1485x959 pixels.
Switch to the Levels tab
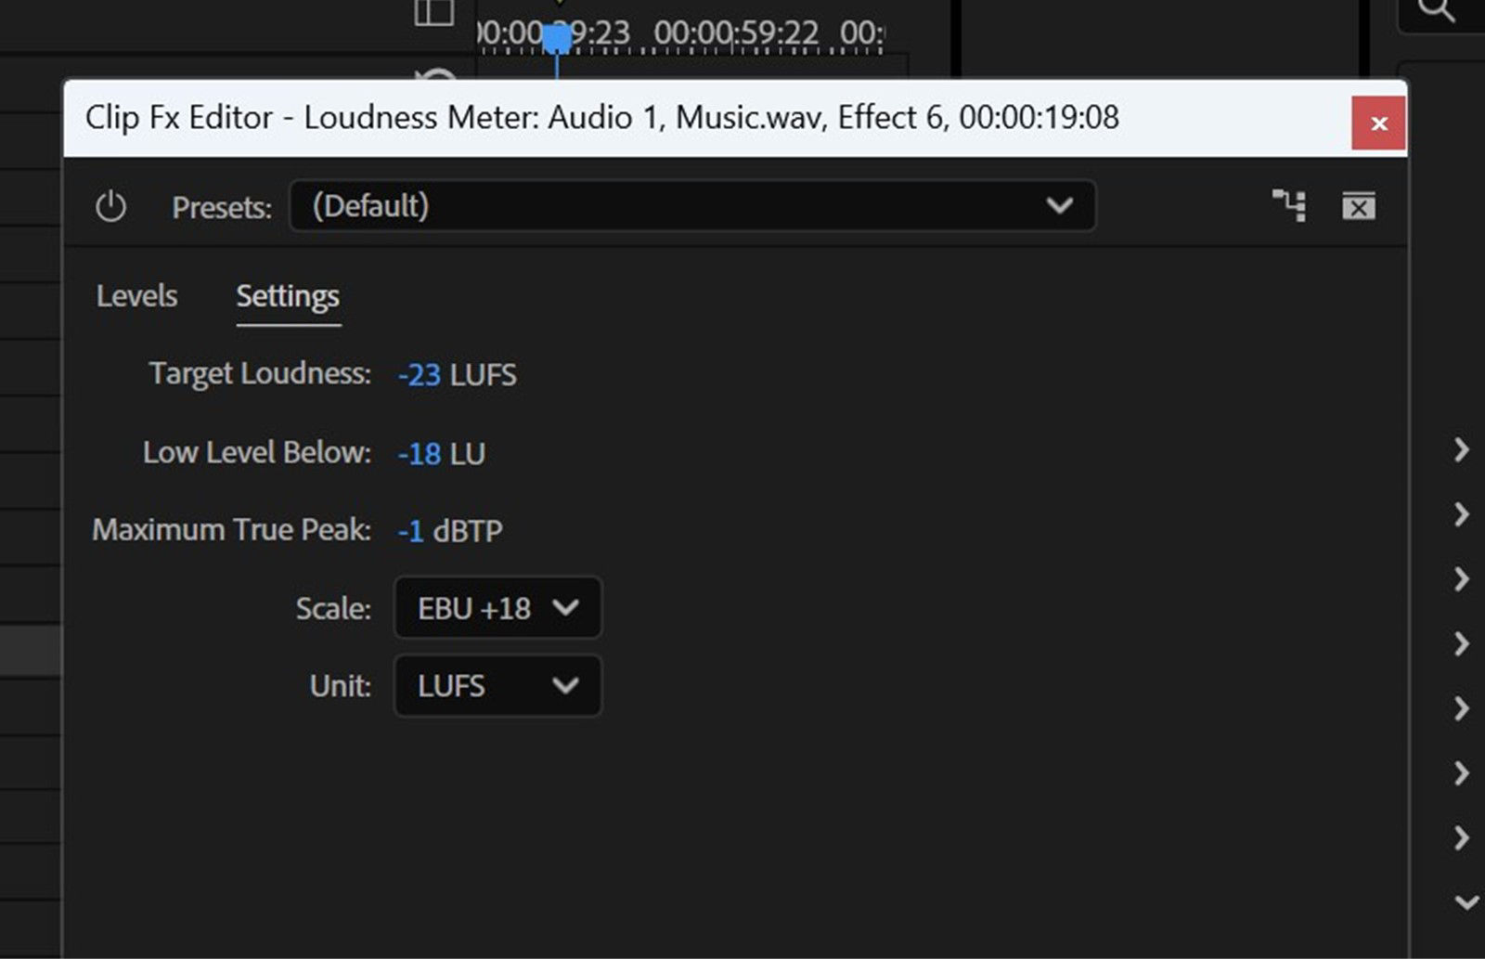pyautogui.click(x=136, y=296)
